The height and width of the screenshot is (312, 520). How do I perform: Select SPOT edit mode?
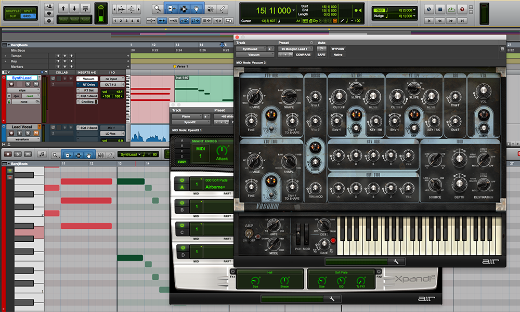(x=28, y=10)
